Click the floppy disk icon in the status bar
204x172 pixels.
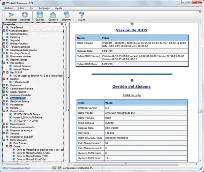click(55, 168)
